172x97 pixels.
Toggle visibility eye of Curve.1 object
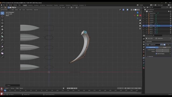(170, 15)
